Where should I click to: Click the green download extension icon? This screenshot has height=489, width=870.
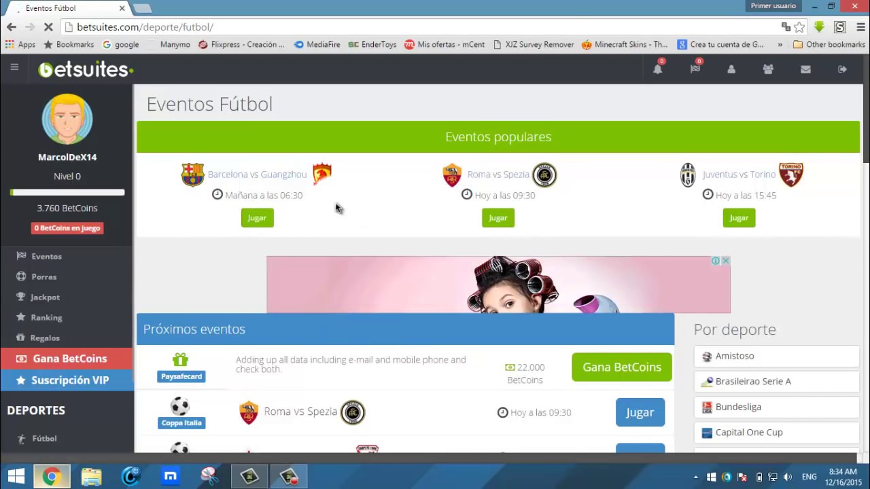point(819,27)
